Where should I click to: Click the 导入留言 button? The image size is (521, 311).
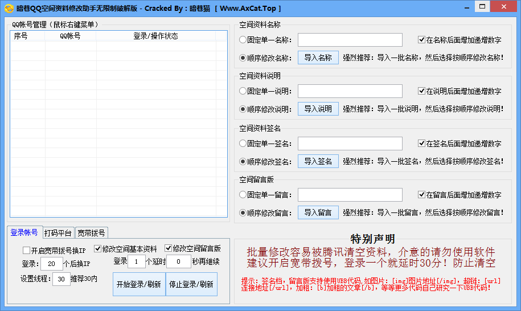tap(318, 212)
